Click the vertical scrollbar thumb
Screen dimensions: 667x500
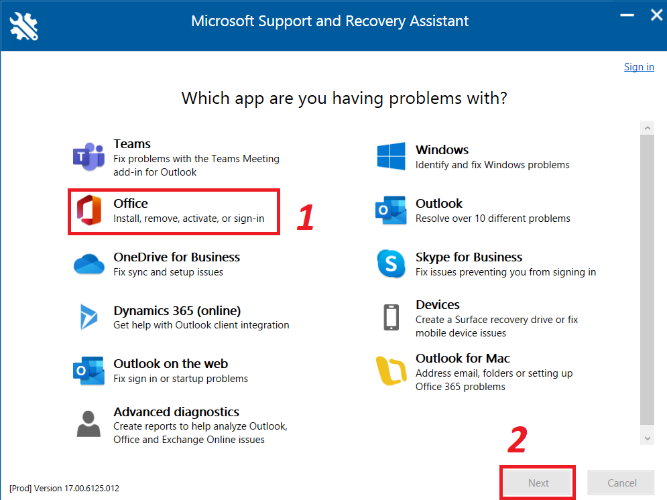coord(647,279)
